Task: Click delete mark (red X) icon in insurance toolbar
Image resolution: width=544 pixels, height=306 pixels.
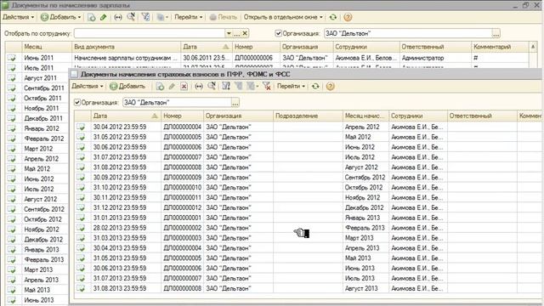Action: (184, 87)
